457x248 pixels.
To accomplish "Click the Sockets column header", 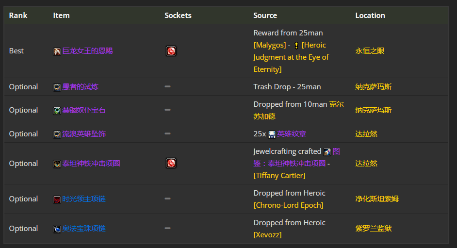I will tap(178, 16).
